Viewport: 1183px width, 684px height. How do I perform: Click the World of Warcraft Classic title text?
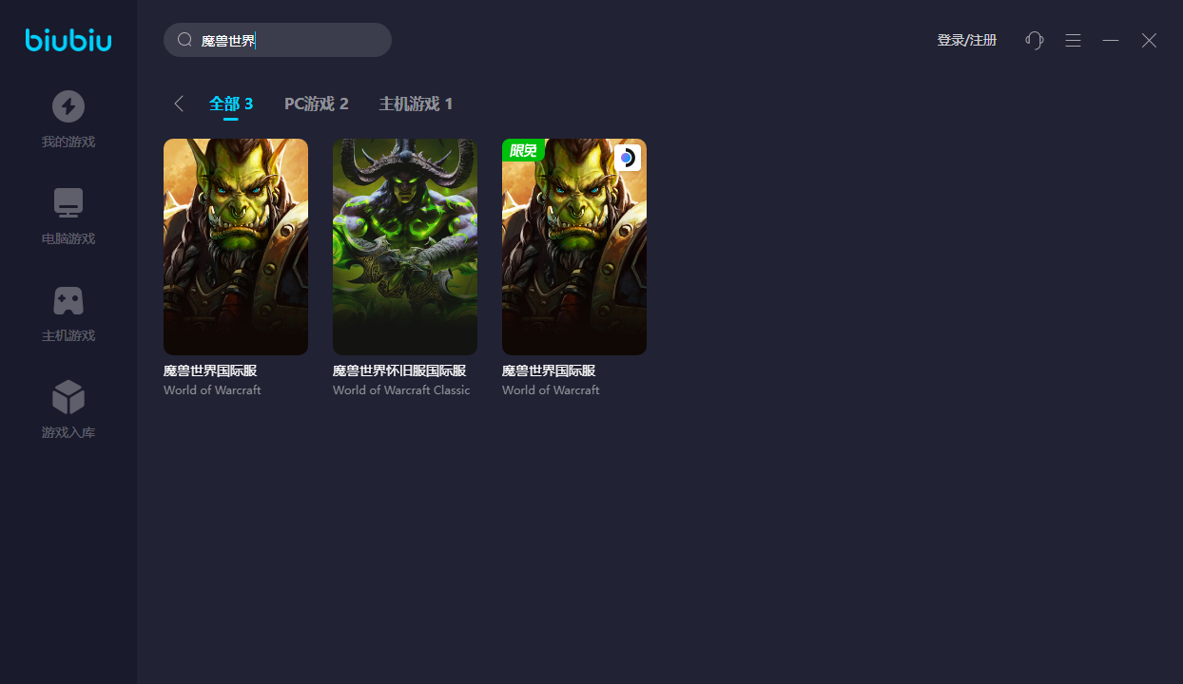coord(401,390)
